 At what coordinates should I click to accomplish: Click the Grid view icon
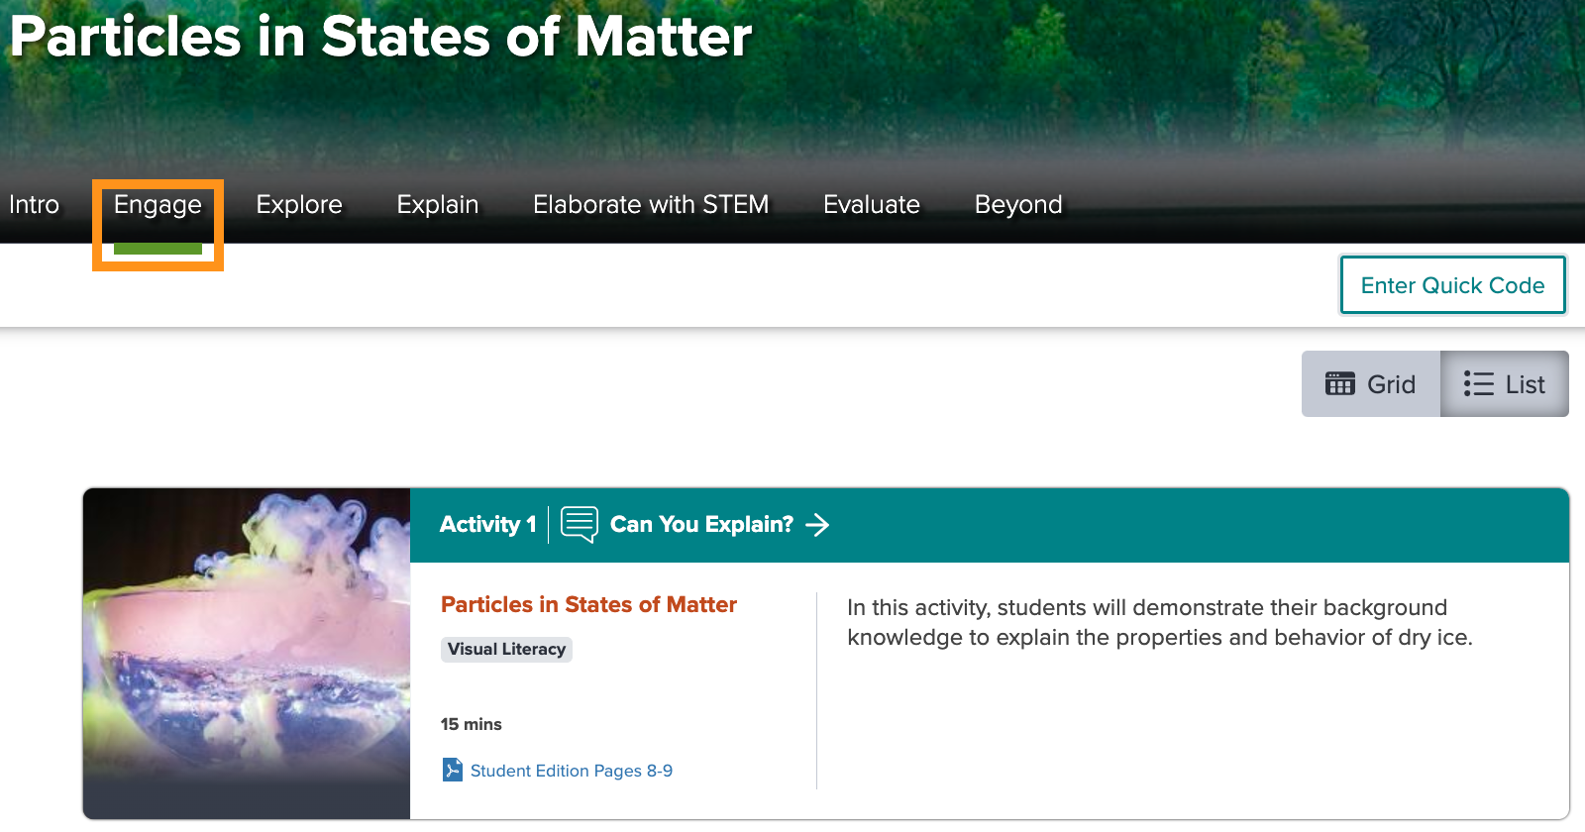pos(1341,383)
